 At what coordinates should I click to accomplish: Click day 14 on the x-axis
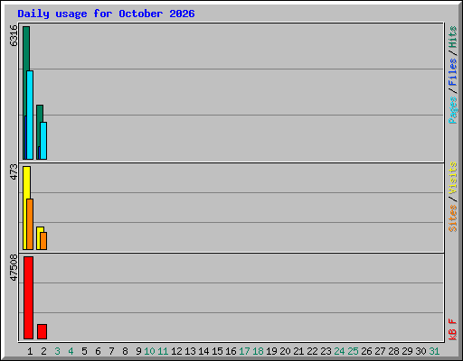click(203, 351)
